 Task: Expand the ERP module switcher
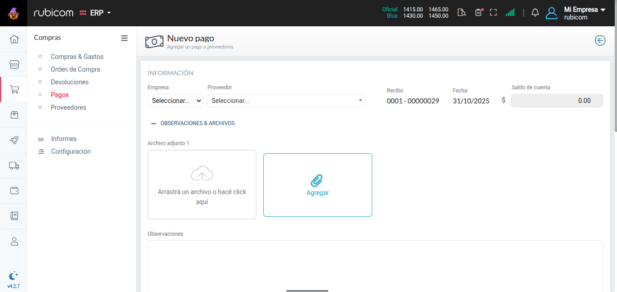coord(95,13)
